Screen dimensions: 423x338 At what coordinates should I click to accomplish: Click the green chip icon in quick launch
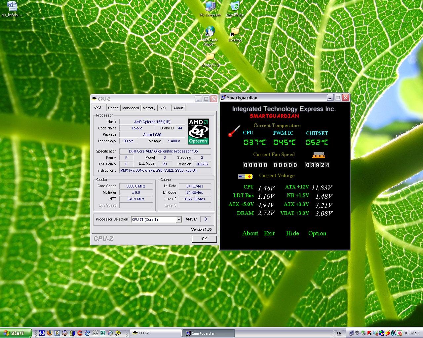click(x=103, y=333)
